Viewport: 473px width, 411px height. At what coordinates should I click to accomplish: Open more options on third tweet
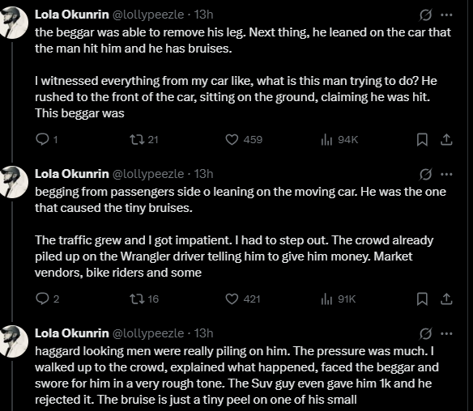tap(446, 333)
